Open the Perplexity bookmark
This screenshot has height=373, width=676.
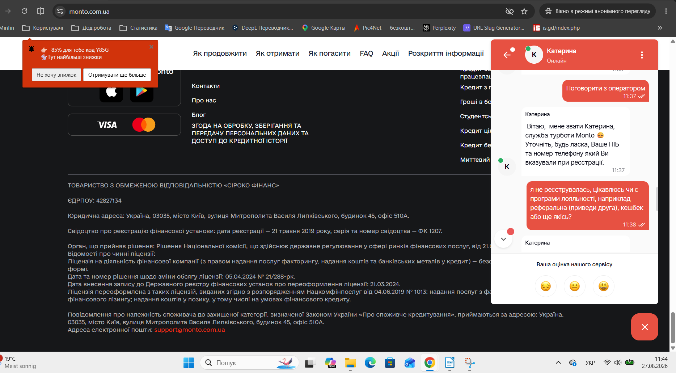click(x=439, y=28)
